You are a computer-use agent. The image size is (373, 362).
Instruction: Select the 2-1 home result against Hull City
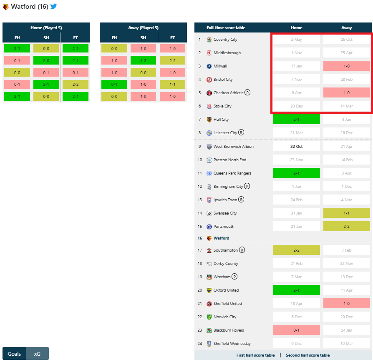(x=296, y=120)
